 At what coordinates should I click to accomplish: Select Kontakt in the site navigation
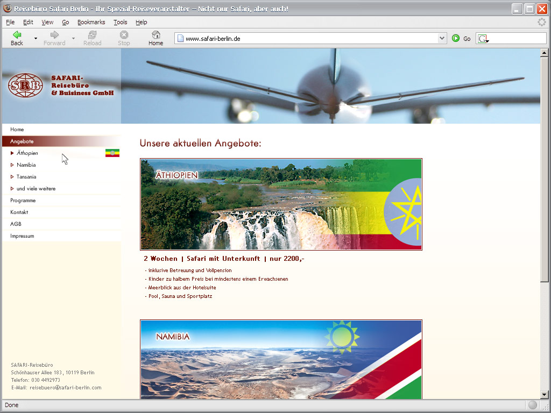pos(19,212)
